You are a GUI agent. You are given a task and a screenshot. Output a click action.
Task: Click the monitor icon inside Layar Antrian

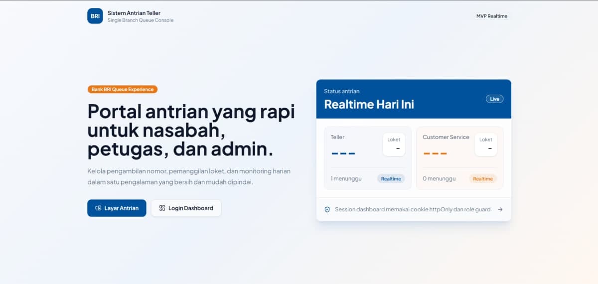tap(98, 208)
